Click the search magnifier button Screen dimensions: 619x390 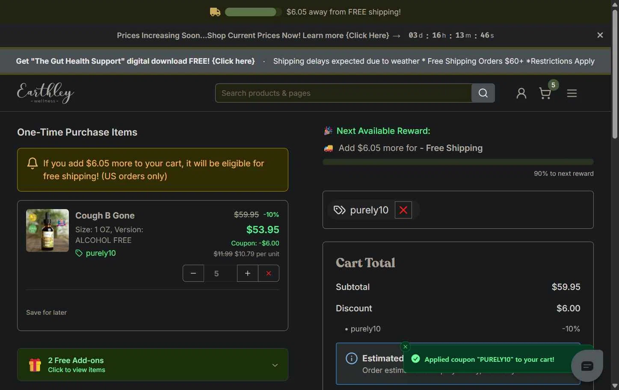483,93
